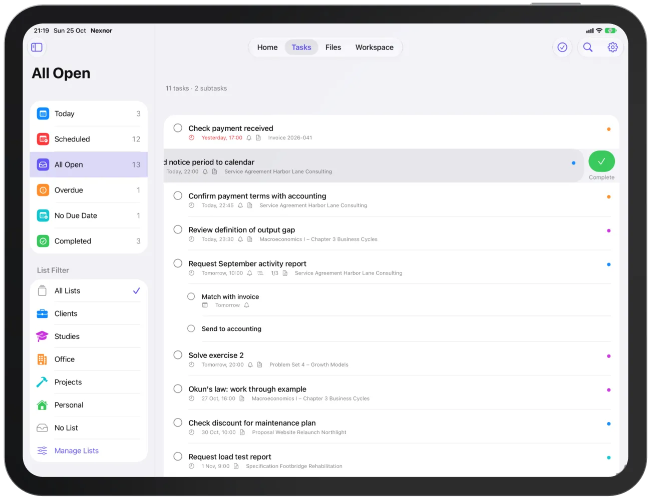Complete Review definition of output gap
Screen dimensions: 651x499
178,229
